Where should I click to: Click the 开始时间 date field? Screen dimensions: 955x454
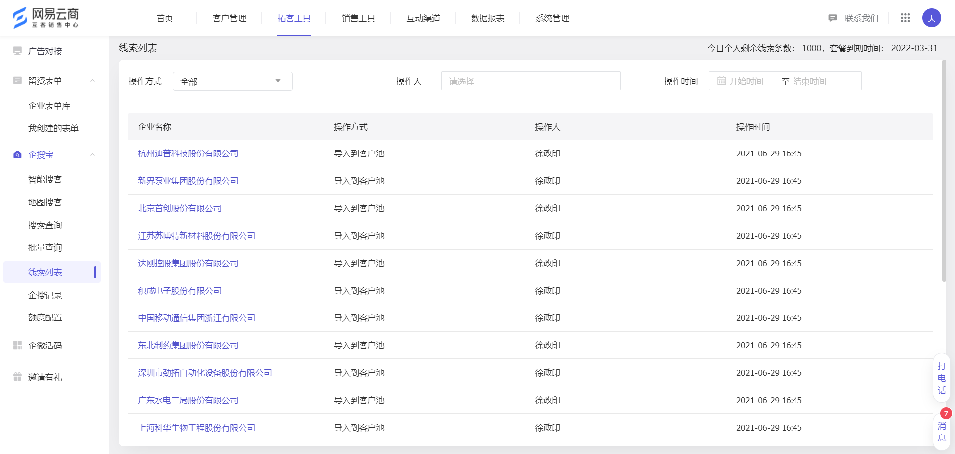[746, 81]
